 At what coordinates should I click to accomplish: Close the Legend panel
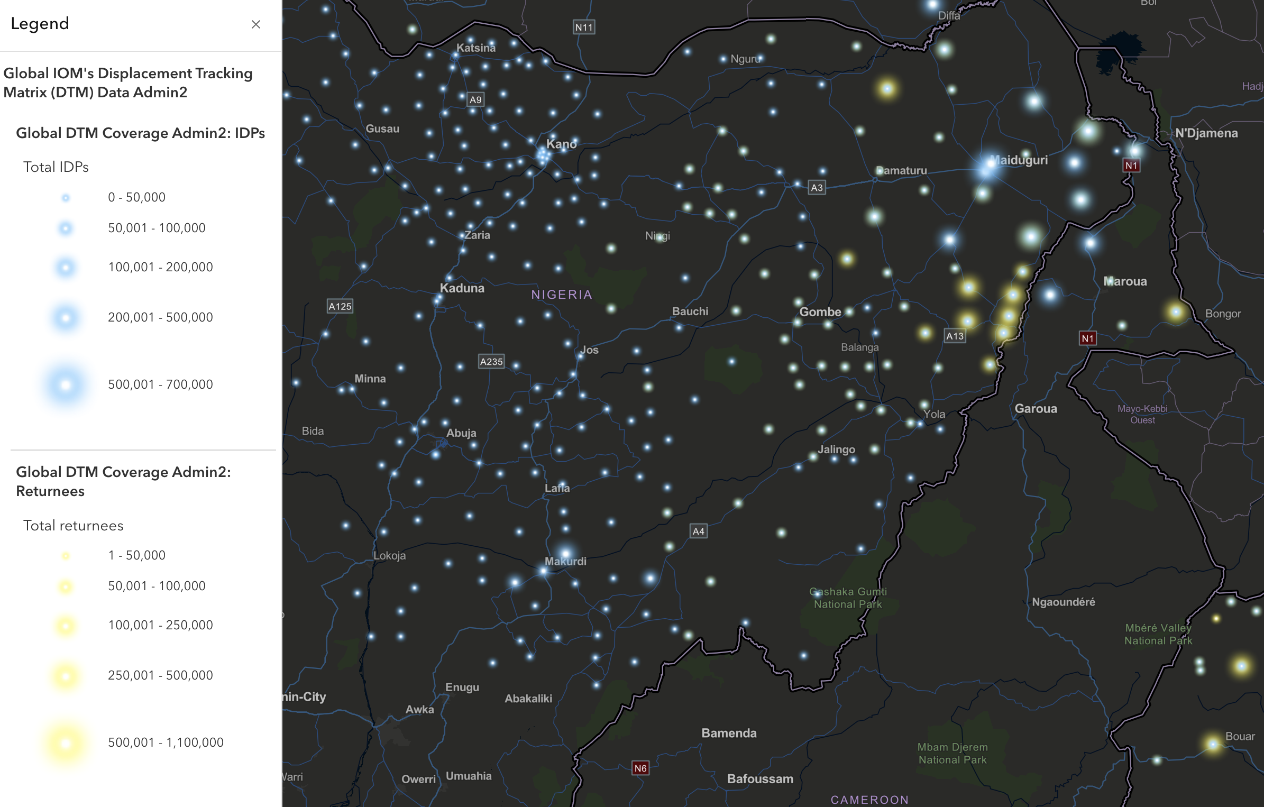pos(256,24)
